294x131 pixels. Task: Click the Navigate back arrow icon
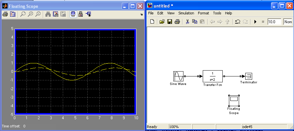click(212, 22)
